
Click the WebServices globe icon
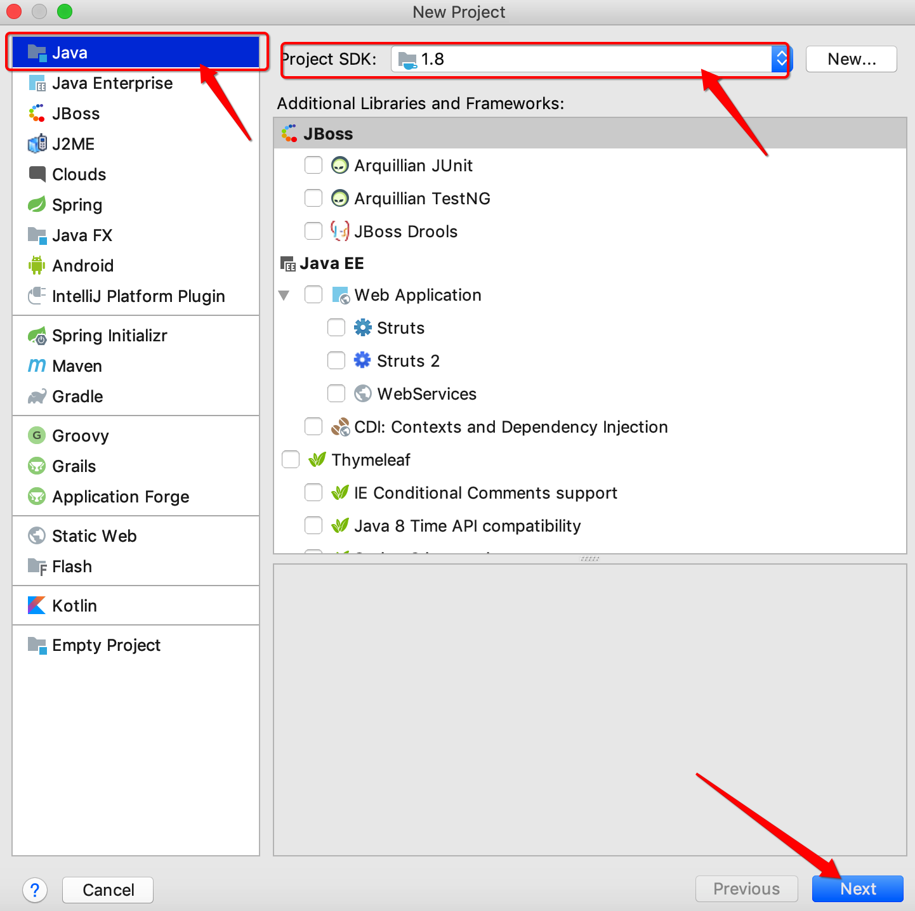coord(363,393)
